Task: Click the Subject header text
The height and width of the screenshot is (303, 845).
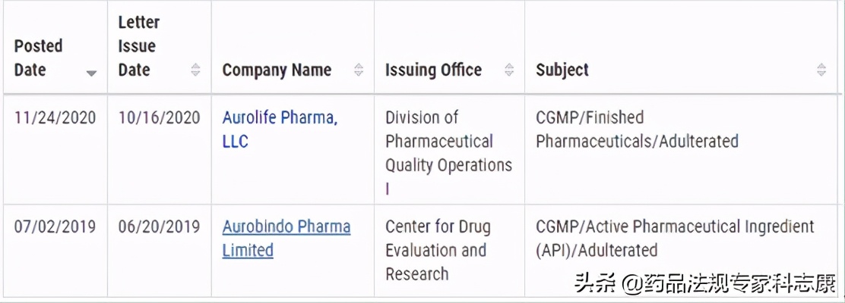Action: (x=562, y=70)
